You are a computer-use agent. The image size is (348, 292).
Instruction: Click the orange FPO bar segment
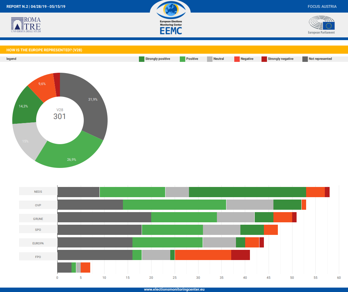click(x=203, y=255)
